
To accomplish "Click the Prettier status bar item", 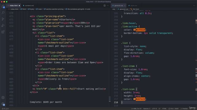I will click(184, 109).
